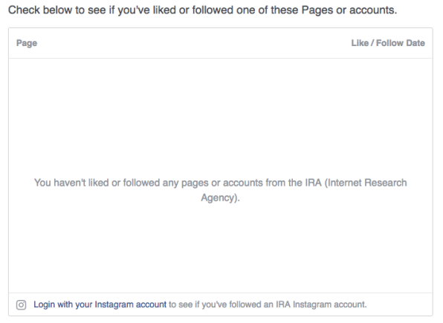Click 'with your' in the Instagram login link
This screenshot has height=323, width=443.
pyautogui.click(x=75, y=304)
